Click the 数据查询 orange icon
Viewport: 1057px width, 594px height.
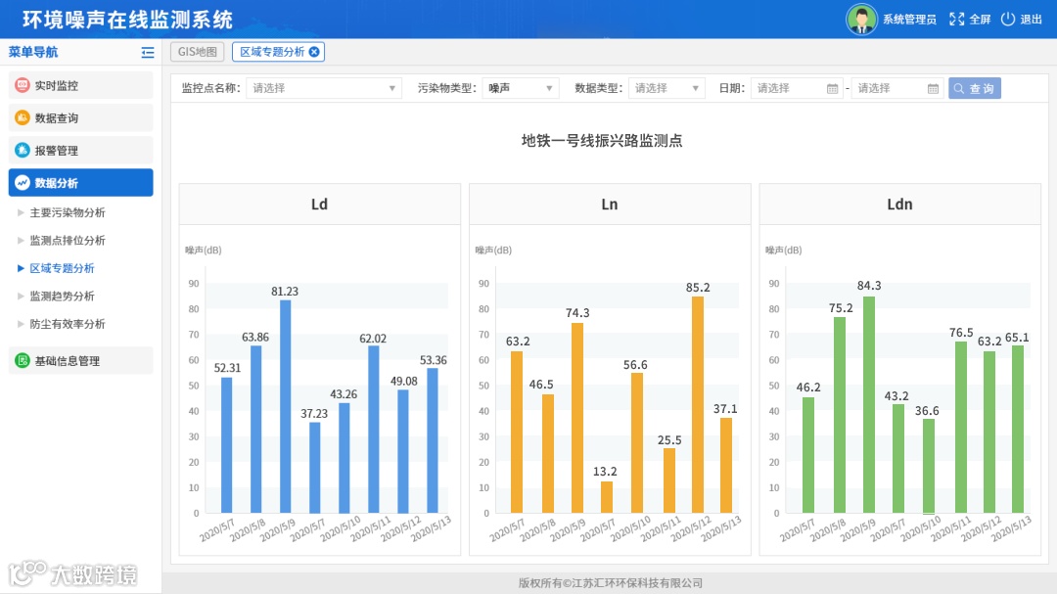[23, 117]
